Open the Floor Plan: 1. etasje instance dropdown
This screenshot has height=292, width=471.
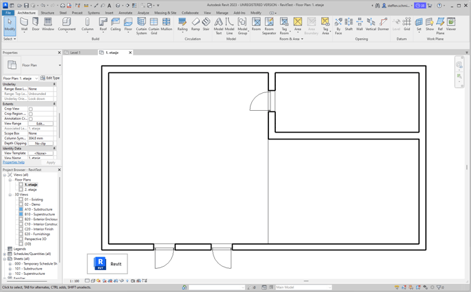coord(36,79)
